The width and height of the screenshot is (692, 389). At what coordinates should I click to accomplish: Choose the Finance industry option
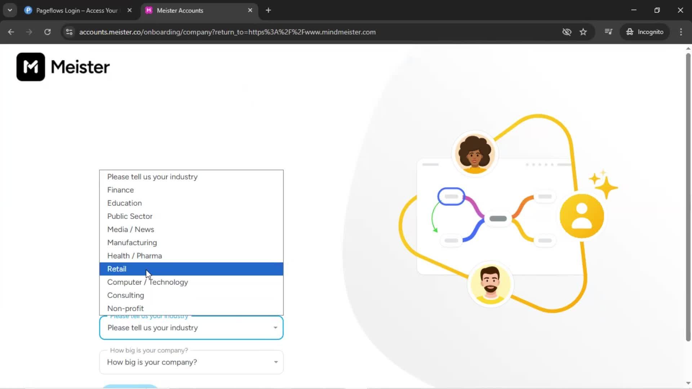[x=191, y=190]
